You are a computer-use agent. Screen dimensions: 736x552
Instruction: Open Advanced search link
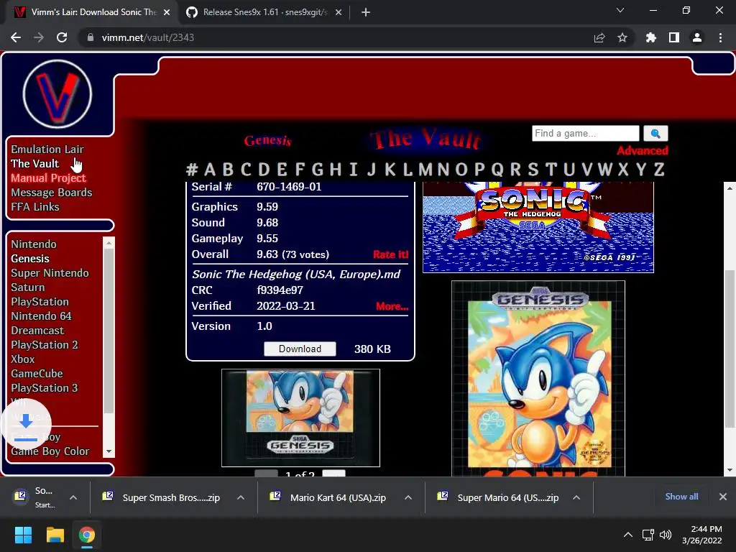(642, 151)
